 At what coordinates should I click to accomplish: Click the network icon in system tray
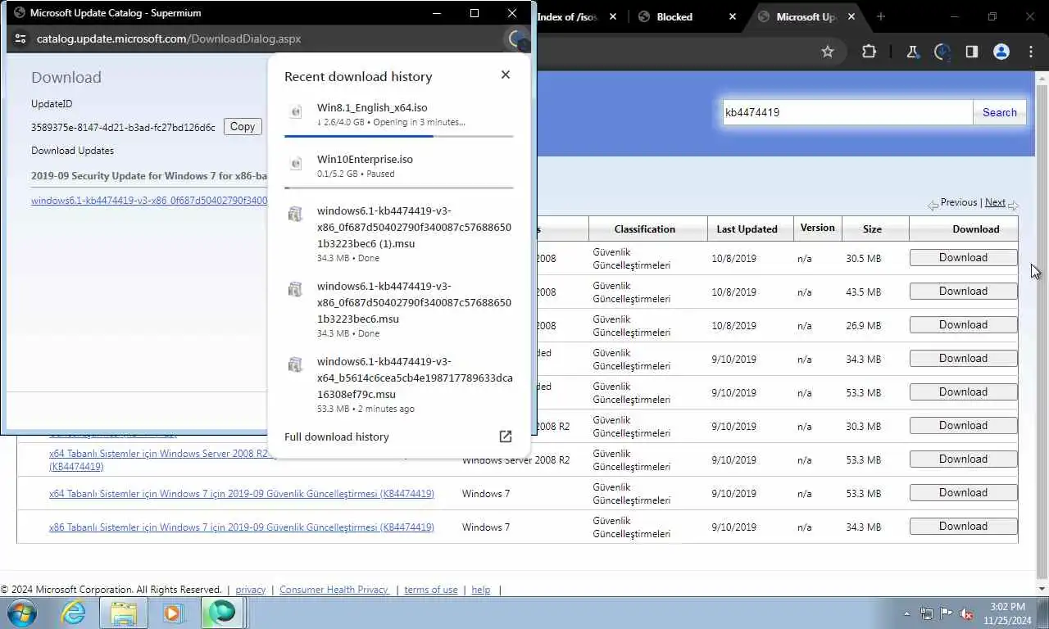927,613
